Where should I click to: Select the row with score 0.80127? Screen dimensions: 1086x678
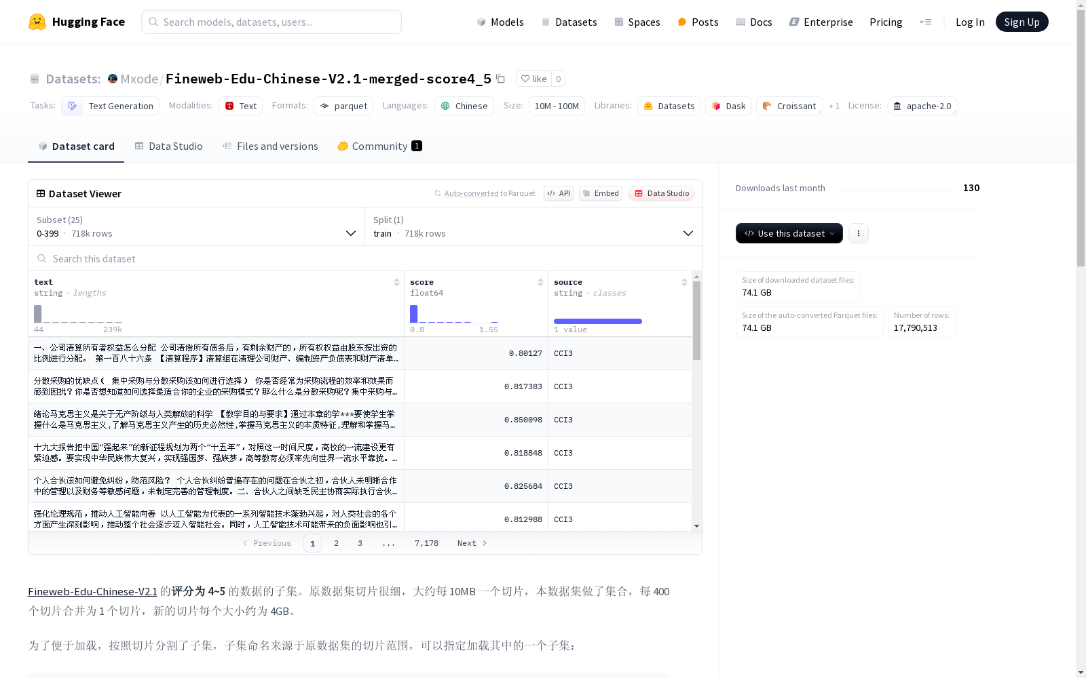tap(360, 353)
